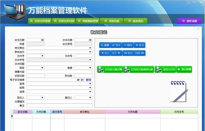Image resolution: width=205 pixels, height=131 pixels.
Task: Click 打印收文登记簿 print button
Action: (110, 69)
